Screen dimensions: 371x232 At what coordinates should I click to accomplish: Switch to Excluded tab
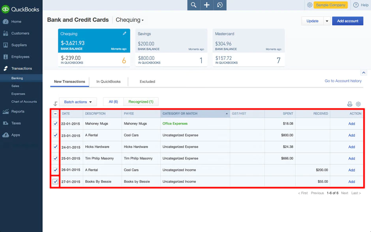tap(147, 82)
